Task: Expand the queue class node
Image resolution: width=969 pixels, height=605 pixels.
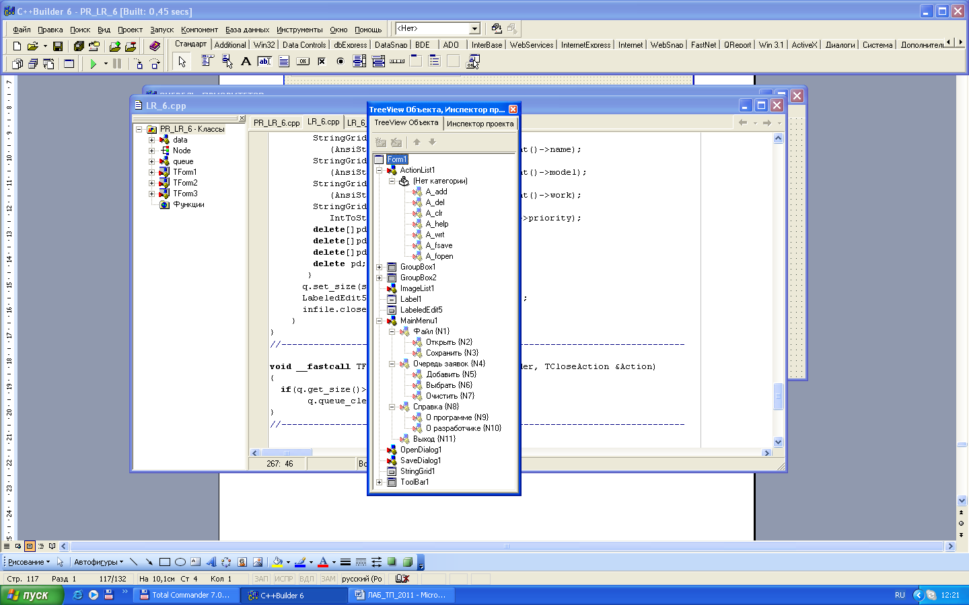Action: [x=151, y=161]
